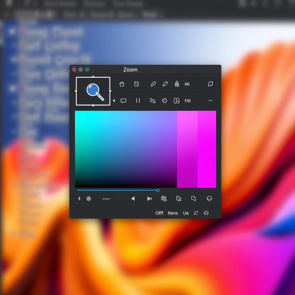The height and width of the screenshot is (295, 295).
Task: Click the fast-forward double arrow button
Action: pos(150,199)
